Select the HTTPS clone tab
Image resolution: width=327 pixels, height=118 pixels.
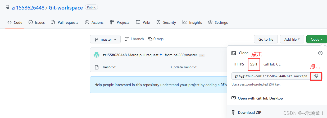coord(239,64)
